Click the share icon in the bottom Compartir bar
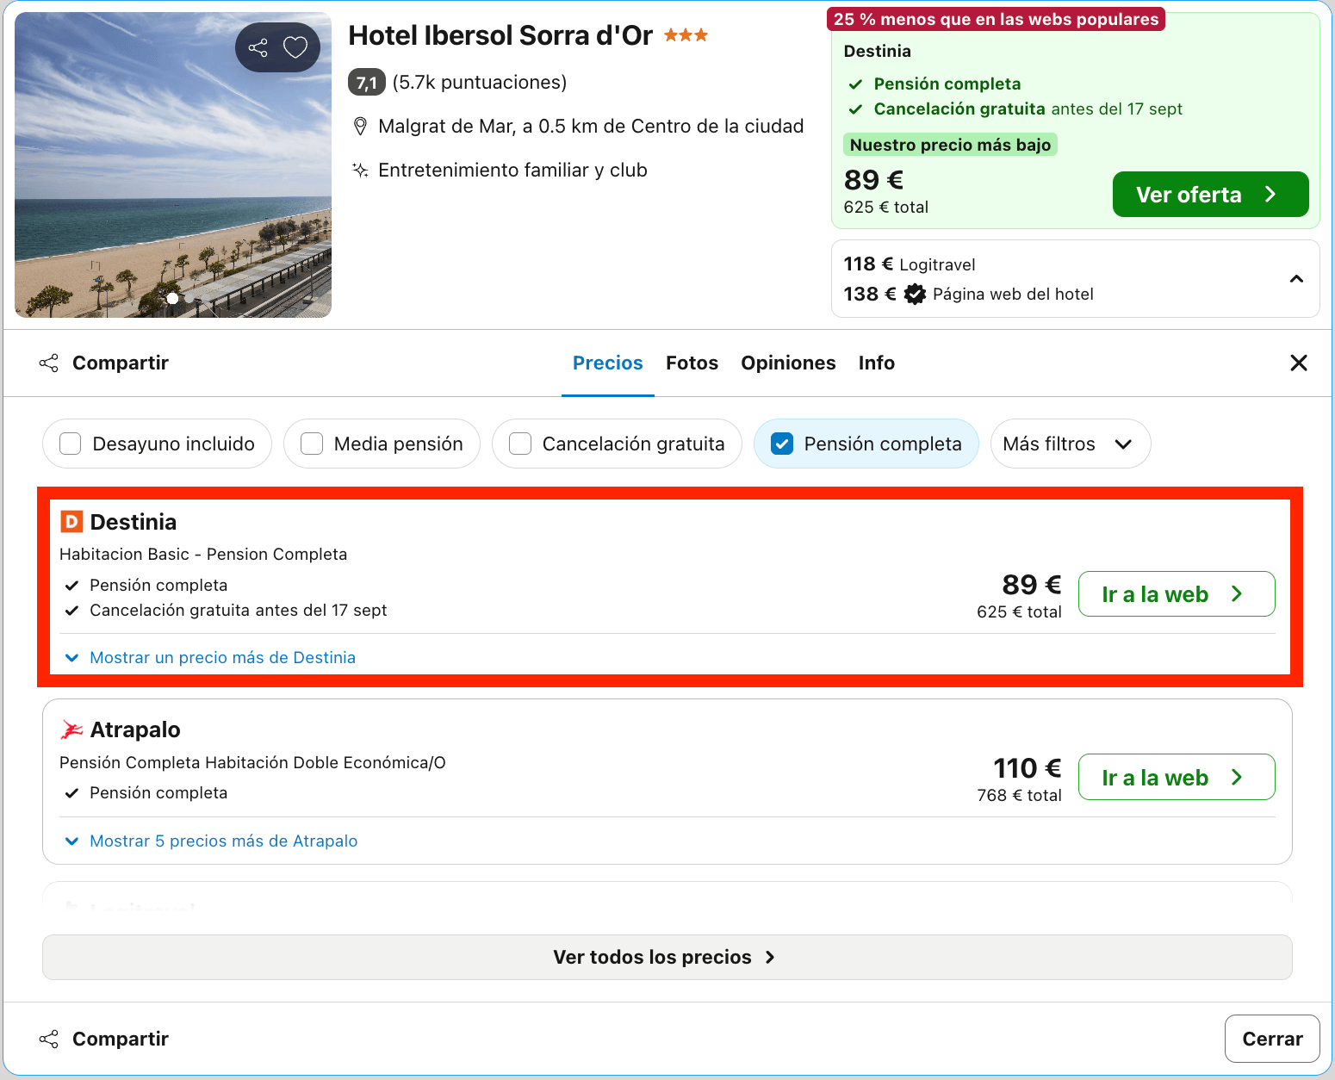The height and width of the screenshot is (1080, 1335). pyautogui.click(x=49, y=1039)
